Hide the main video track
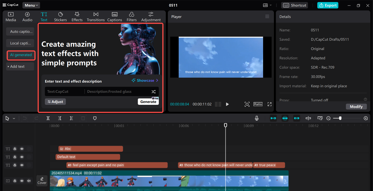The height and width of the screenshot is (191, 373). coord(22,181)
